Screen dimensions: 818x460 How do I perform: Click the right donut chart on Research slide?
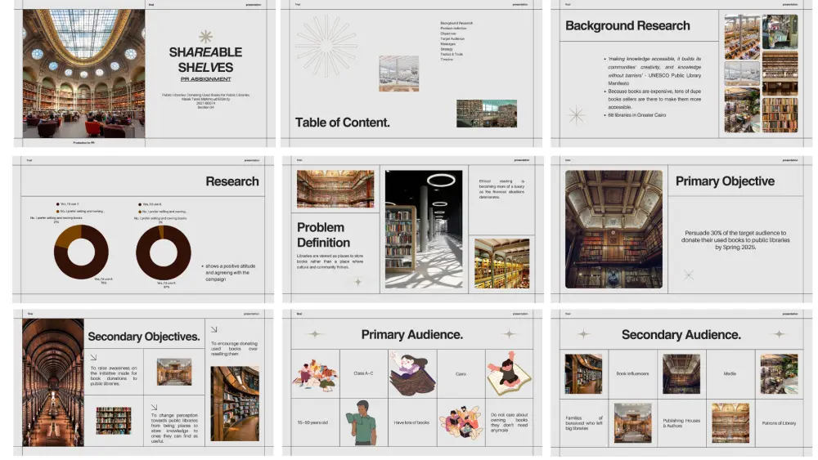(164, 252)
